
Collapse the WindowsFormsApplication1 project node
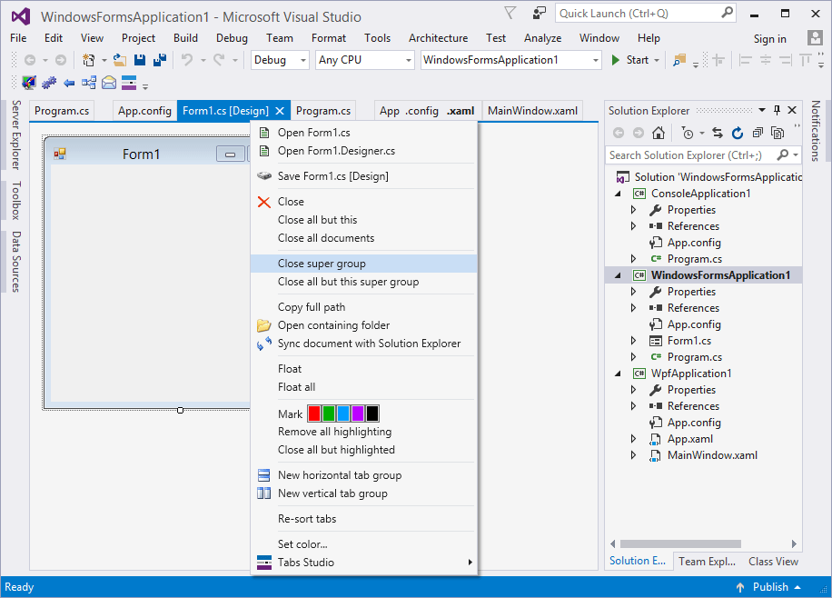coord(619,275)
